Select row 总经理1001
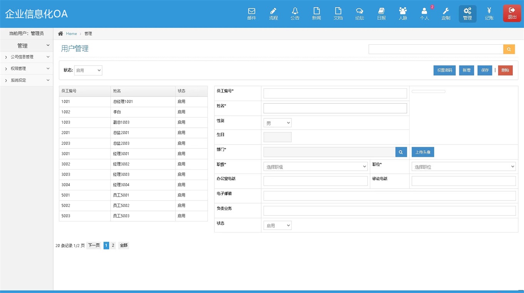Image resolution: width=524 pixels, height=293 pixels. [133, 102]
